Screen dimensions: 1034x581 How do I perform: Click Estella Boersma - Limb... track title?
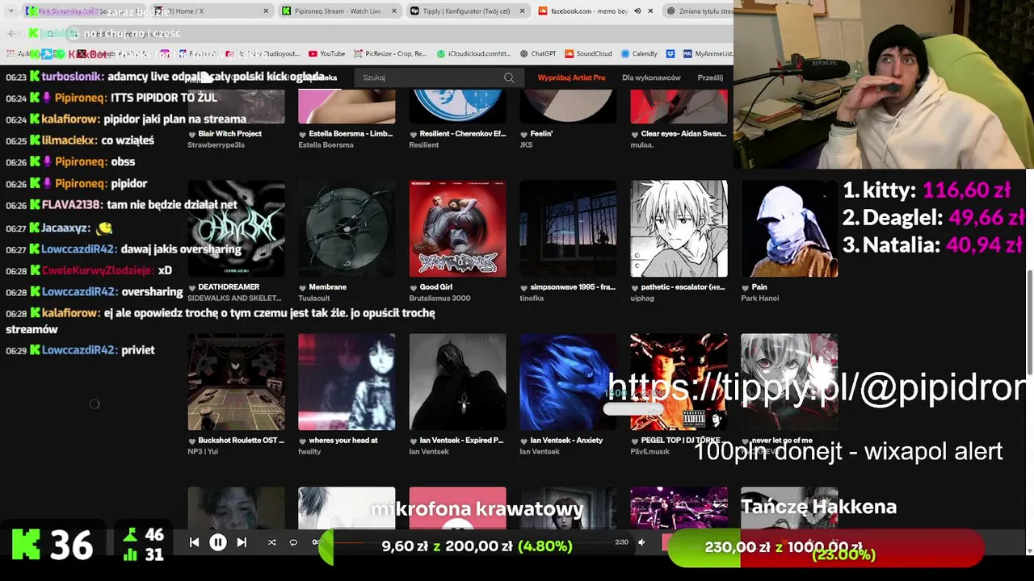tap(351, 134)
